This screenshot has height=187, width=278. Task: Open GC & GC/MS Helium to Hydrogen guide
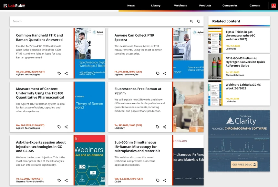click(x=245, y=62)
